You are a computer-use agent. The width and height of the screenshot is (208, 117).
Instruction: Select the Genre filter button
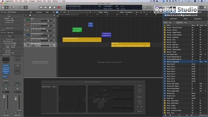(186, 19)
